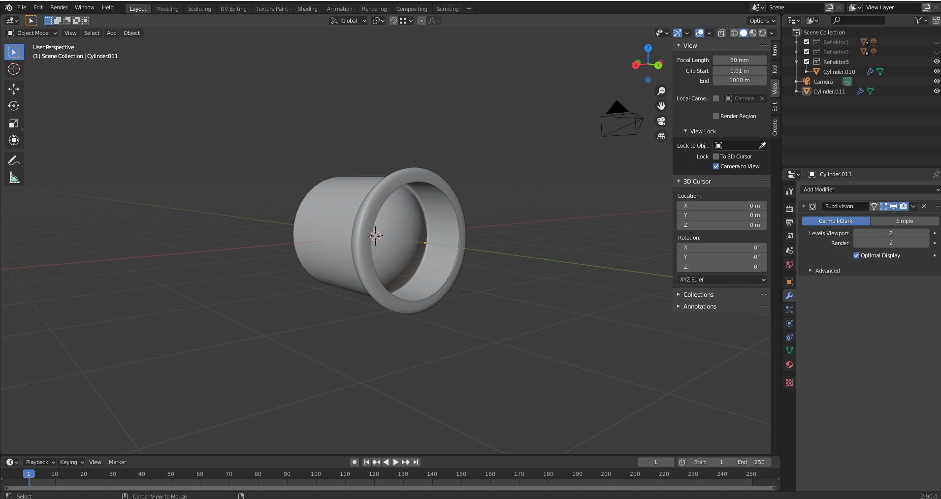This screenshot has width=941, height=499.
Task: Click the Toggle camera view icon
Action: click(x=661, y=121)
